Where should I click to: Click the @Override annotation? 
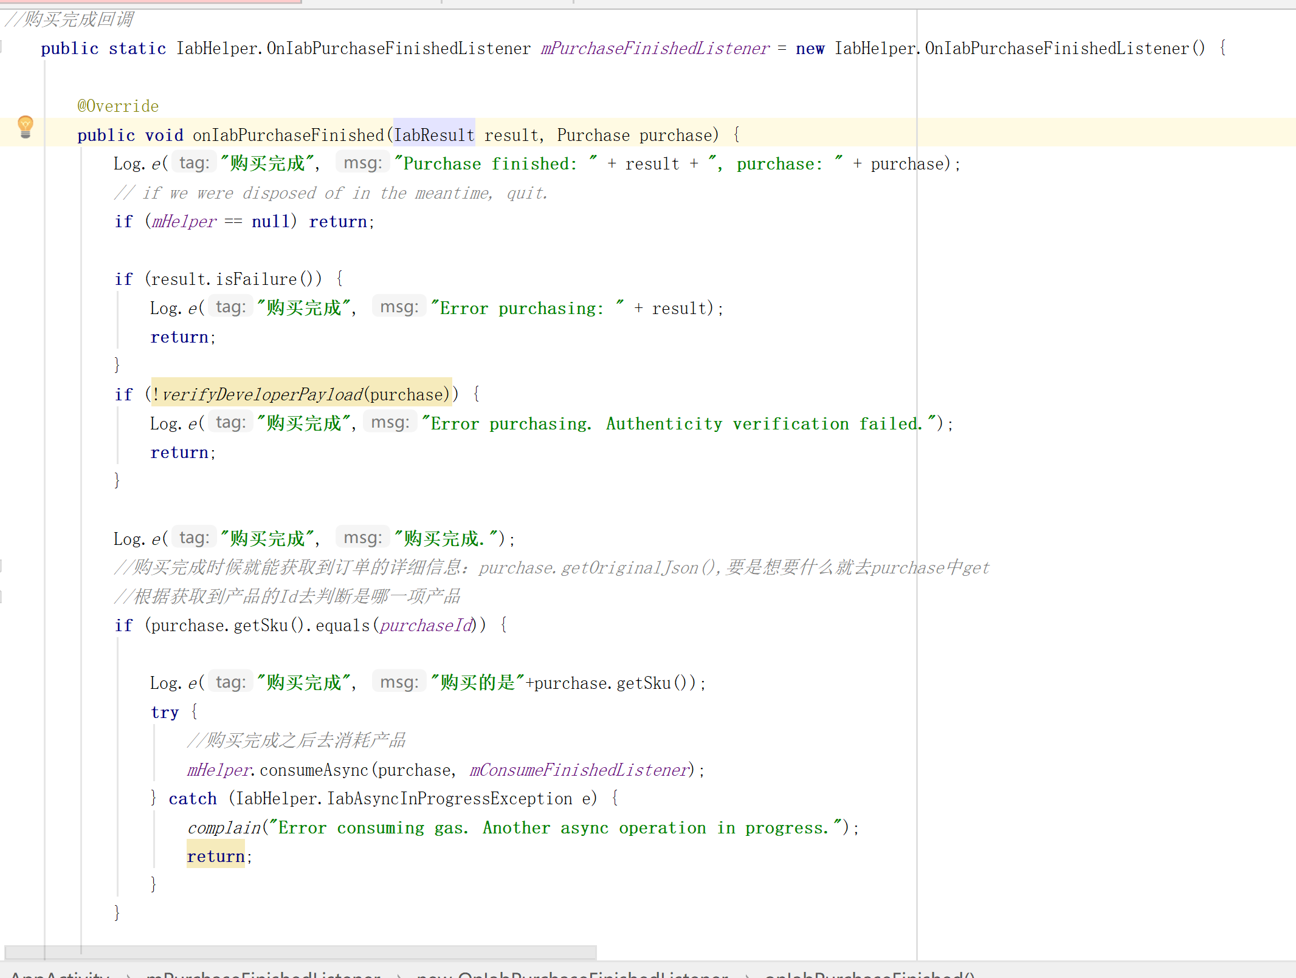[x=118, y=106]
